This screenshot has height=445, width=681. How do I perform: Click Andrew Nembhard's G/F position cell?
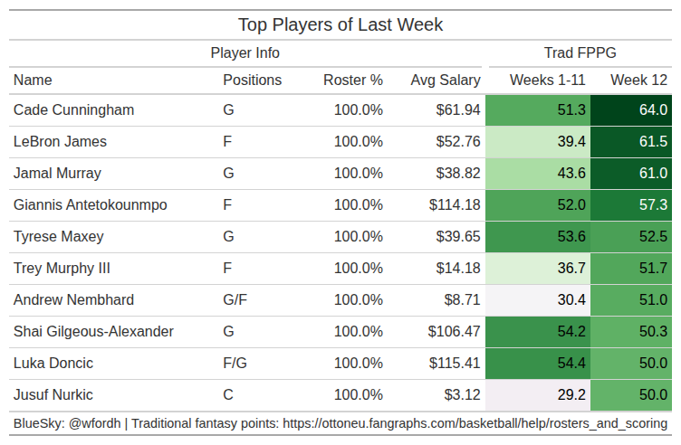235,300
